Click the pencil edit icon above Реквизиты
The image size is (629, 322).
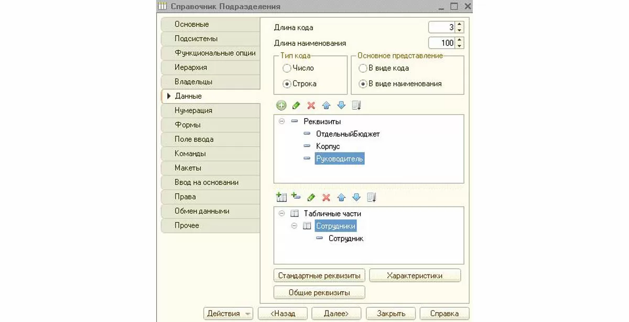(x=296, y=106)
